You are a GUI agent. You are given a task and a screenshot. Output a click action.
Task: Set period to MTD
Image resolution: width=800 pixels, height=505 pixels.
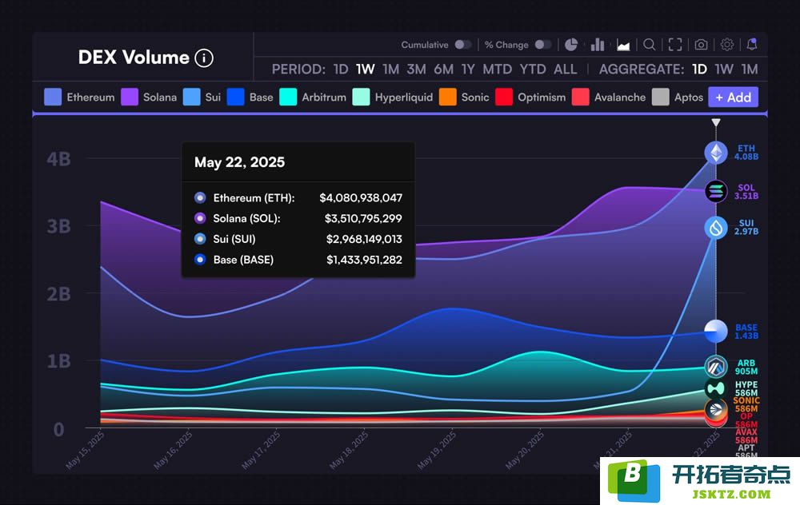coord(498,70)
